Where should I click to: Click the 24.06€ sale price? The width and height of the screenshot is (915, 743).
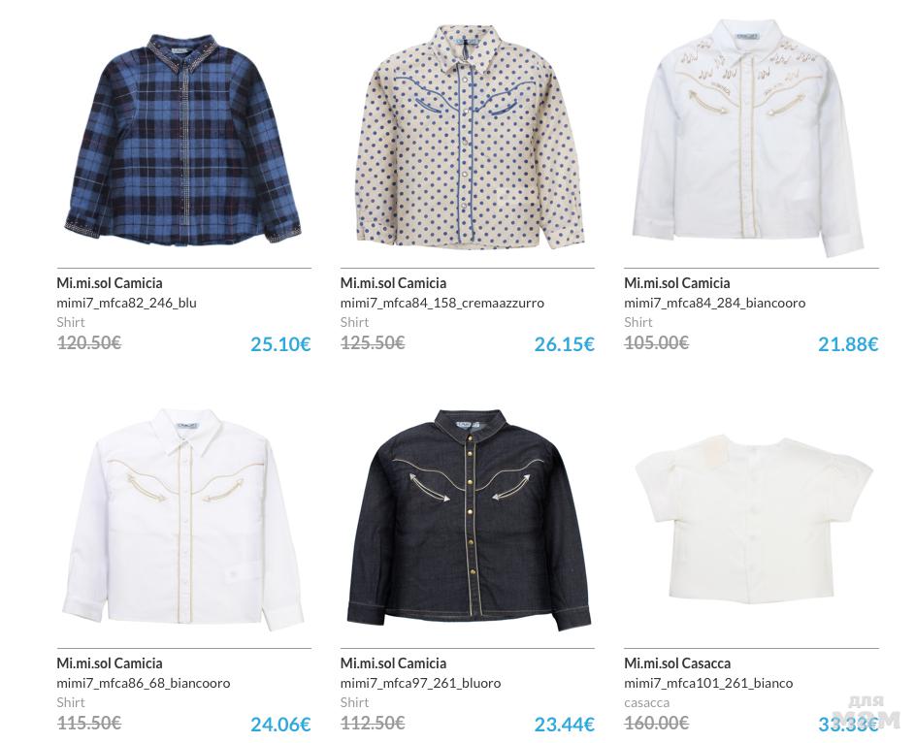280,725
